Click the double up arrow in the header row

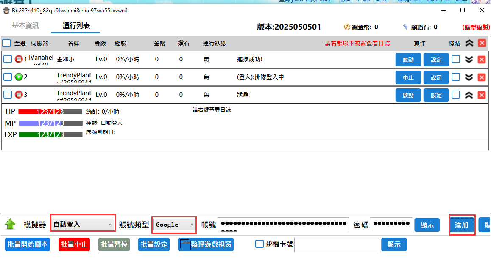[x=469, y=43]
